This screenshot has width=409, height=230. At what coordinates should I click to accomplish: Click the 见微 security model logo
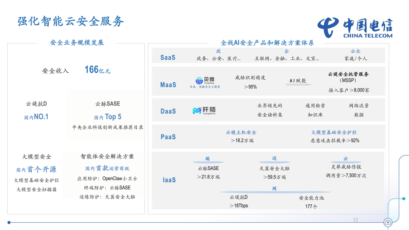click(x=205, y=82)
